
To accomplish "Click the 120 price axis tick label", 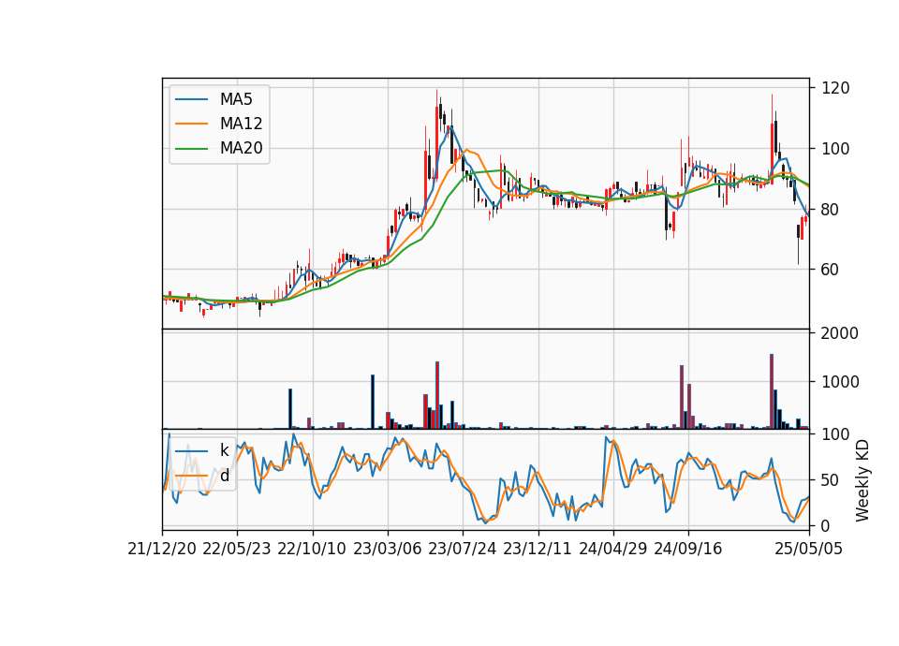I will (835, 88).
